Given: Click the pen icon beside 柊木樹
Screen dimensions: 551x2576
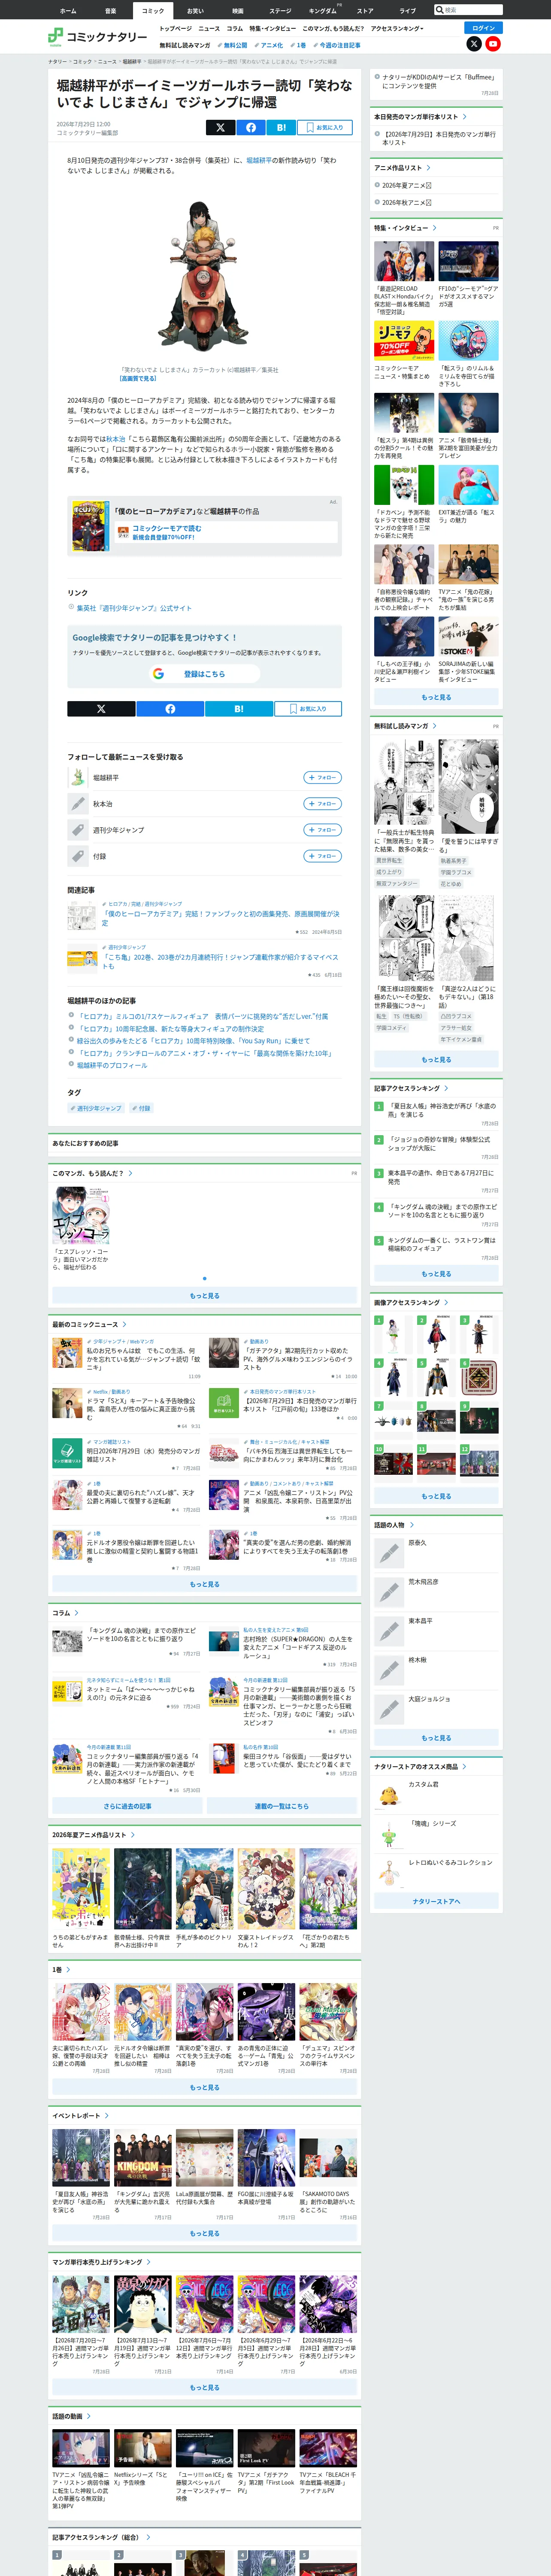Looking at the screenshot, I should click(388, 1670).
